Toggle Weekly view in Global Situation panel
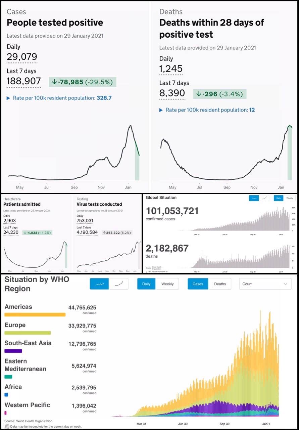Screen dimensions: 299x430 coord(289,199)
